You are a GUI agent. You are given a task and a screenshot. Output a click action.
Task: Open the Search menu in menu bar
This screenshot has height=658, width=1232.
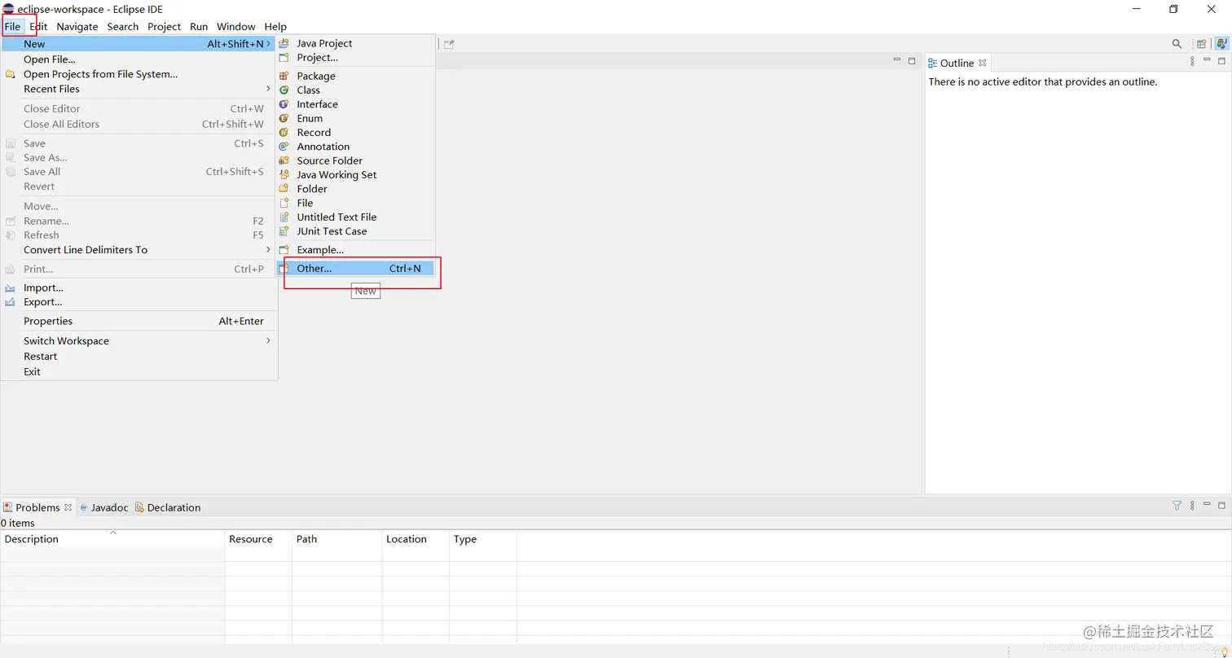pyautogui.click(x=123, y=26)
